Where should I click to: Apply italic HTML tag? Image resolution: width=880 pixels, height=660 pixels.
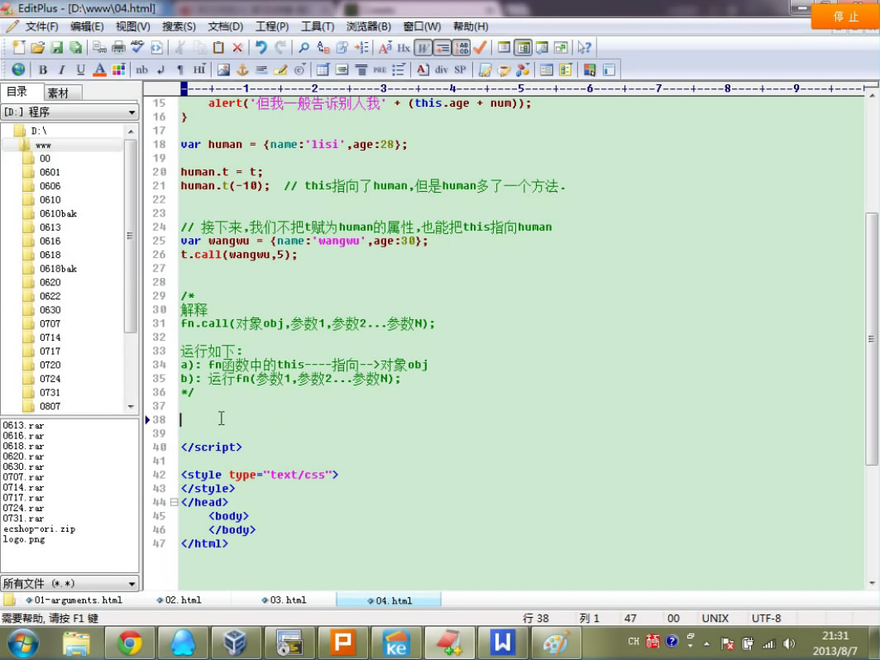[x=62, y=69]
